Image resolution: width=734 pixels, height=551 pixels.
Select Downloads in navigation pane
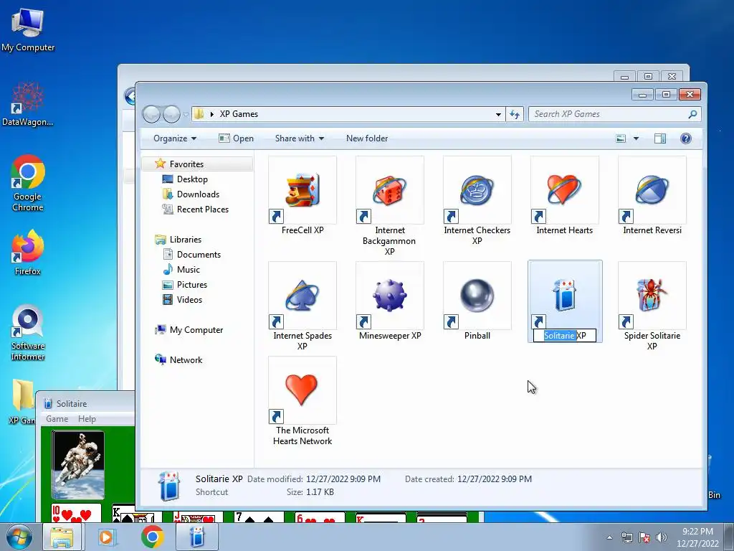click(x=198, y=194)
